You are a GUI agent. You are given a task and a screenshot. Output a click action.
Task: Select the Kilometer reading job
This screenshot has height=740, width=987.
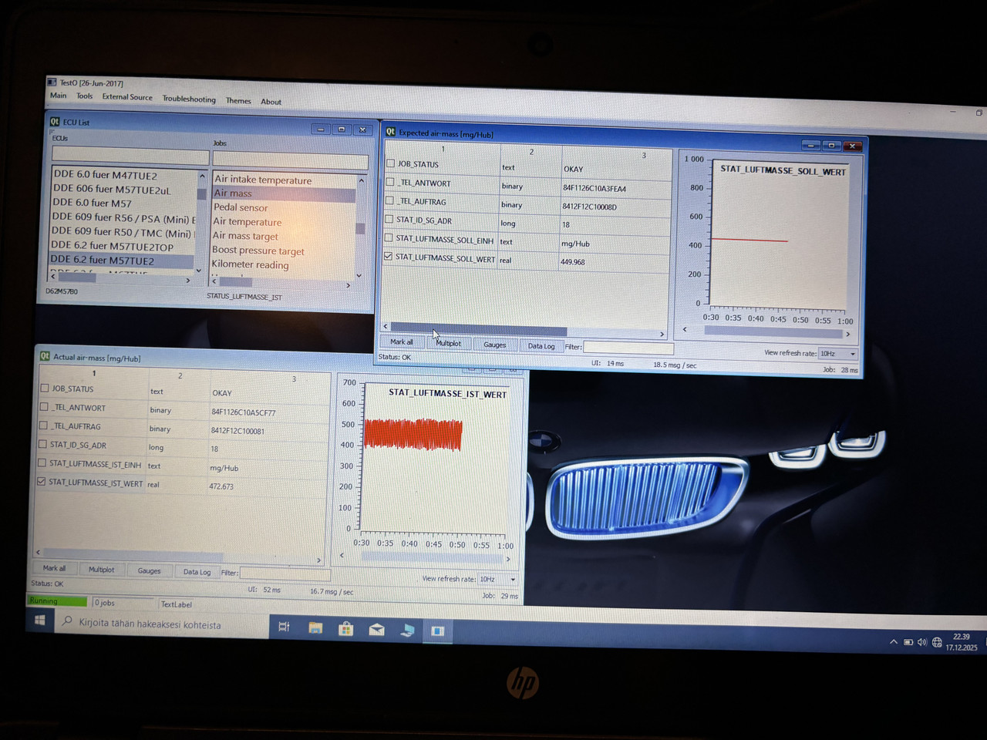(x=250, y=264)
